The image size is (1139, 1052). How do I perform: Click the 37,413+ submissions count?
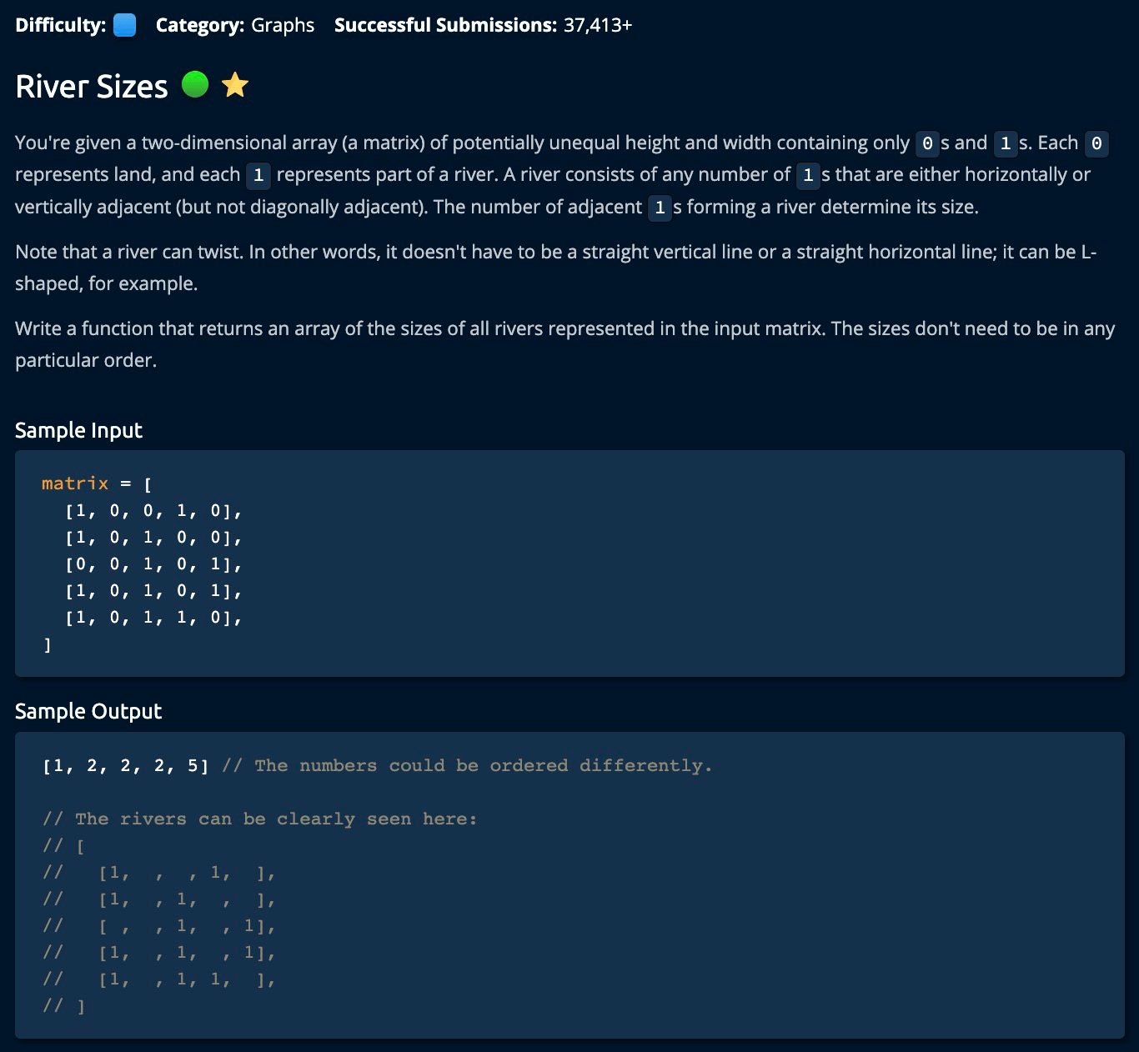click(x=598, y=25)
